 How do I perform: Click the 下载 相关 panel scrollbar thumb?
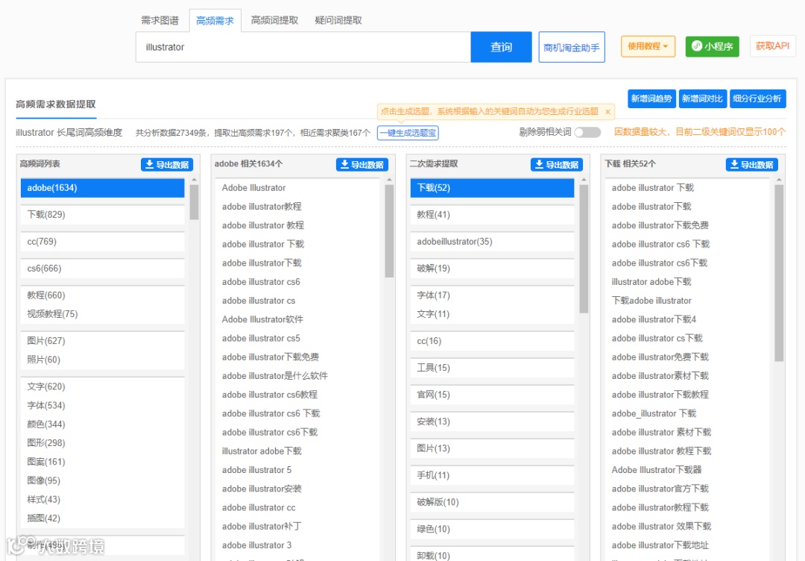(x=779, y=273)
